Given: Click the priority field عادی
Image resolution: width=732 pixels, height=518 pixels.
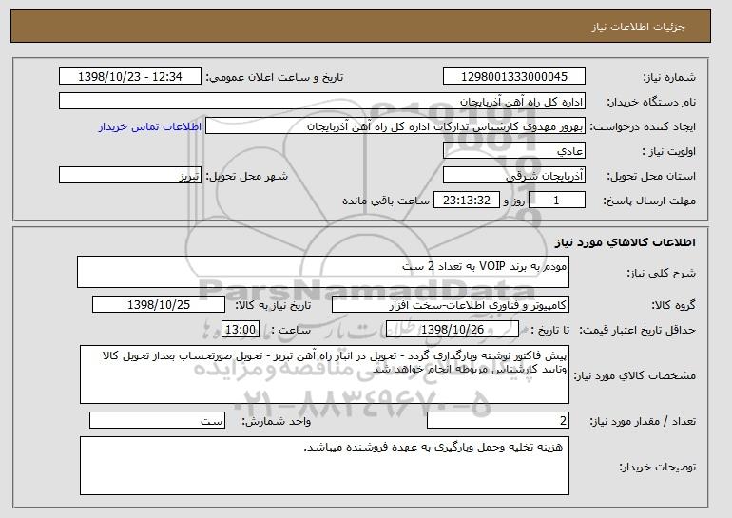Looking at the screenshot, I should [514, 151].
